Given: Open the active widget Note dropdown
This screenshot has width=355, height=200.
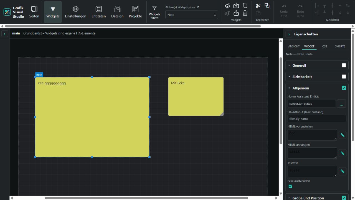Looking at the screenshot, I should click(x=192, y=15).
